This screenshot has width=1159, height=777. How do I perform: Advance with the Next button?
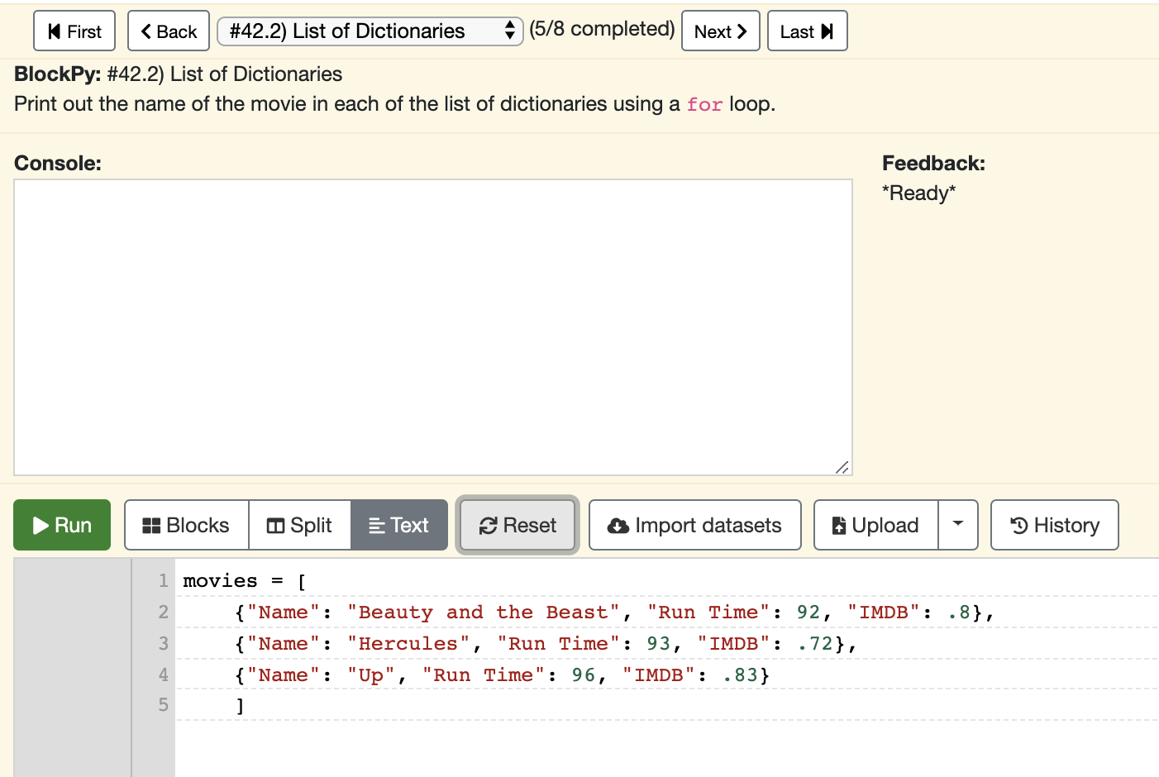click(720, 31)
